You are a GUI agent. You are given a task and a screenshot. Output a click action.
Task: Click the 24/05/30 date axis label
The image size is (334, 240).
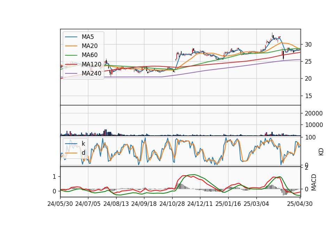[x=60, y=204]
